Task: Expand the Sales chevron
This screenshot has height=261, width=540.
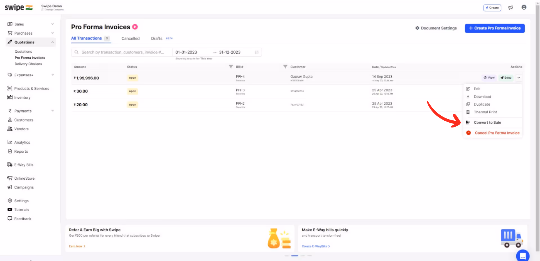Action: click(x=52, y=24)
